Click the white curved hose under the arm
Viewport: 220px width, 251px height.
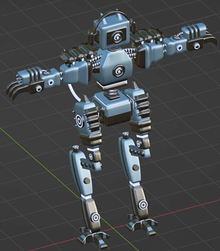tap(74, 92)
